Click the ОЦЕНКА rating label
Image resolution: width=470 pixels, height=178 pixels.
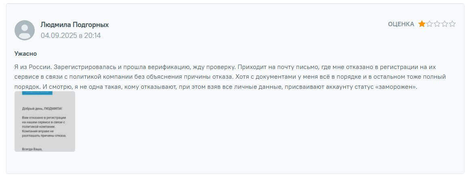[x=401, y=24]
